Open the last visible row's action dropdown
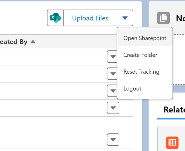This screenshot has width=185, height=151. pyautogui.click(x=113, y=140)
